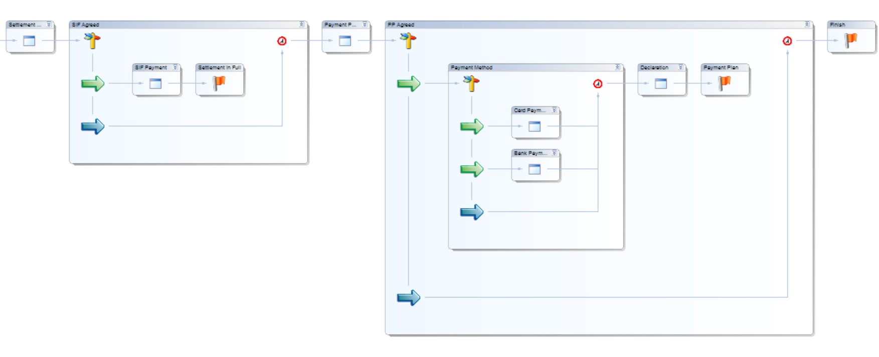Click the red end marker in Payment Method
The image size is (879, 357).
598,84
